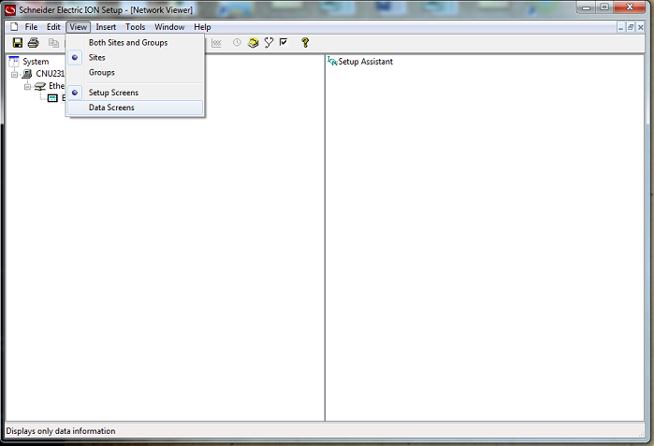Minimize the inner Network Viewer window
Viewport: 654px width, 446px height.
coord(621,27)
